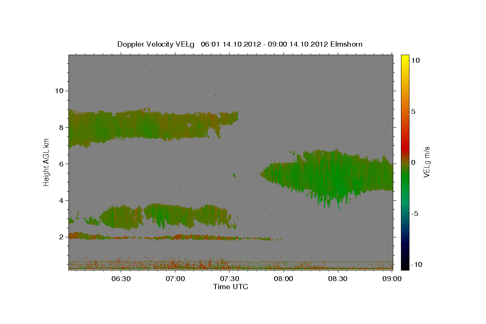This screenshot has width=486, height=324.
Task: Click the 07:00 time tick label
Action: coord(175,279)
